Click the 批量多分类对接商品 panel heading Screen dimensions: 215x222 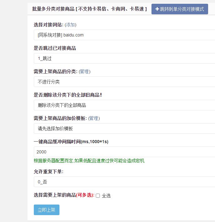(x=89, y=9)
